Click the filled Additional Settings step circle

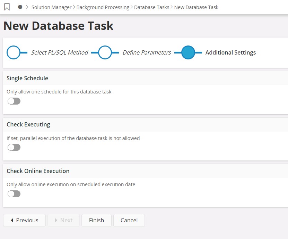pyautogui.click(x=188, y=52)
